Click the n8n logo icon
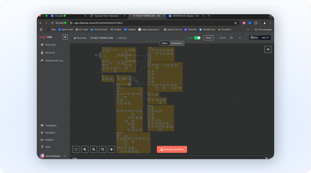 (43, 37)
